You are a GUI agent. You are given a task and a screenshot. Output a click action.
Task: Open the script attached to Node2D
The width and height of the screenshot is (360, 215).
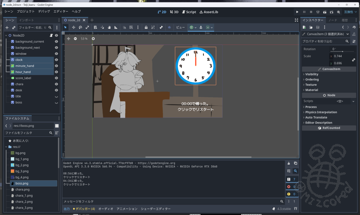(51, 36)
